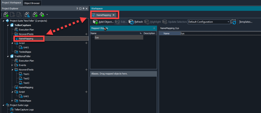Open the Default Configuration dropdown
The height and width of the screenshot is (113, 261).
pos(208,22)
